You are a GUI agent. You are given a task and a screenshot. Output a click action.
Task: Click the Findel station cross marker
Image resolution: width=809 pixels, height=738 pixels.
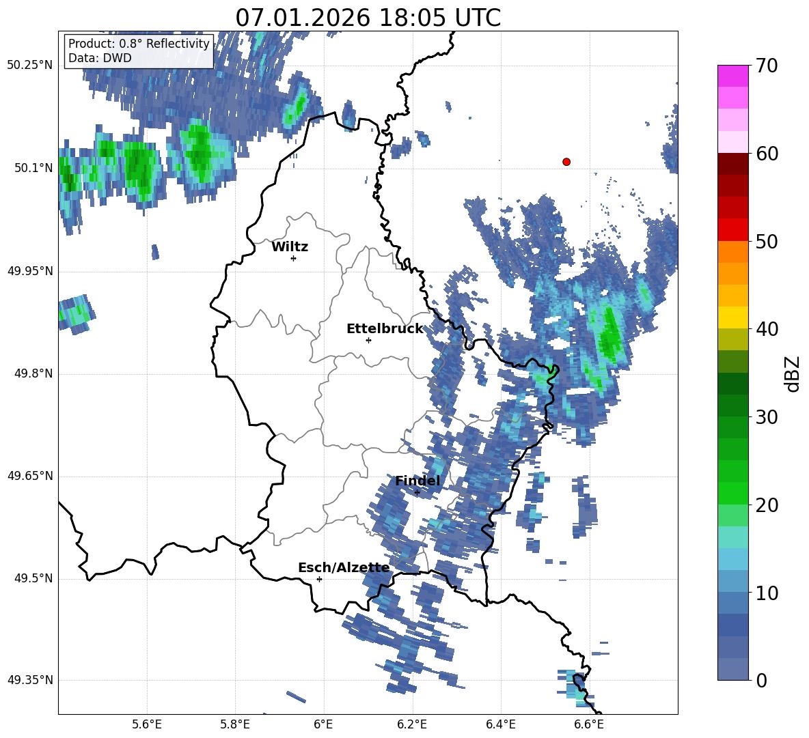click(417, 493)
